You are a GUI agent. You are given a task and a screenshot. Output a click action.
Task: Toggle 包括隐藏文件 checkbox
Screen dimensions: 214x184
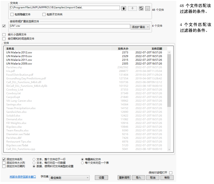click(x=12, y=14)
